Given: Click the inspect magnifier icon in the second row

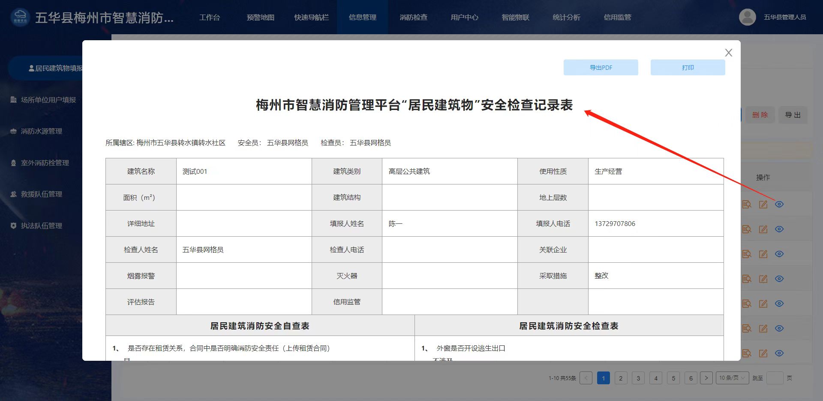Looking at the screenshot, I should (x=746, y=229).
